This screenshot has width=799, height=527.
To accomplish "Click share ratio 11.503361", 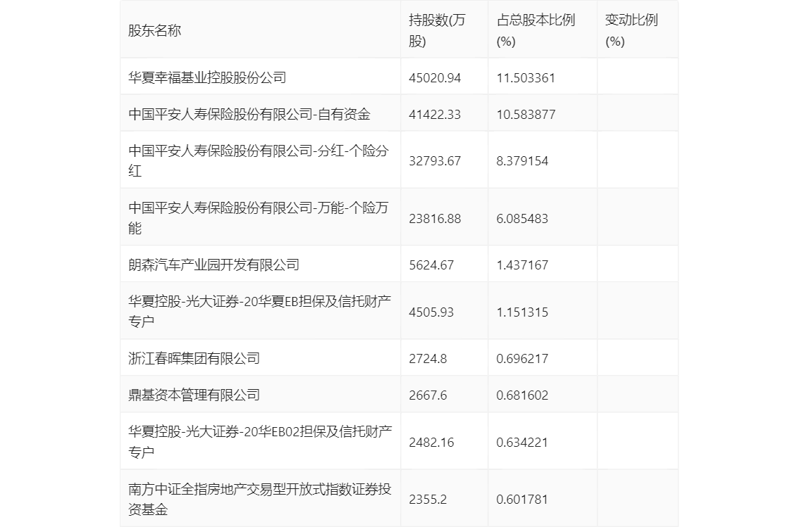I will click(x=526, y=78).
